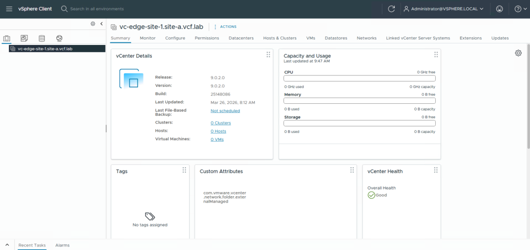Open the Updates tab

pyautogui.click(x=500, y=38)
